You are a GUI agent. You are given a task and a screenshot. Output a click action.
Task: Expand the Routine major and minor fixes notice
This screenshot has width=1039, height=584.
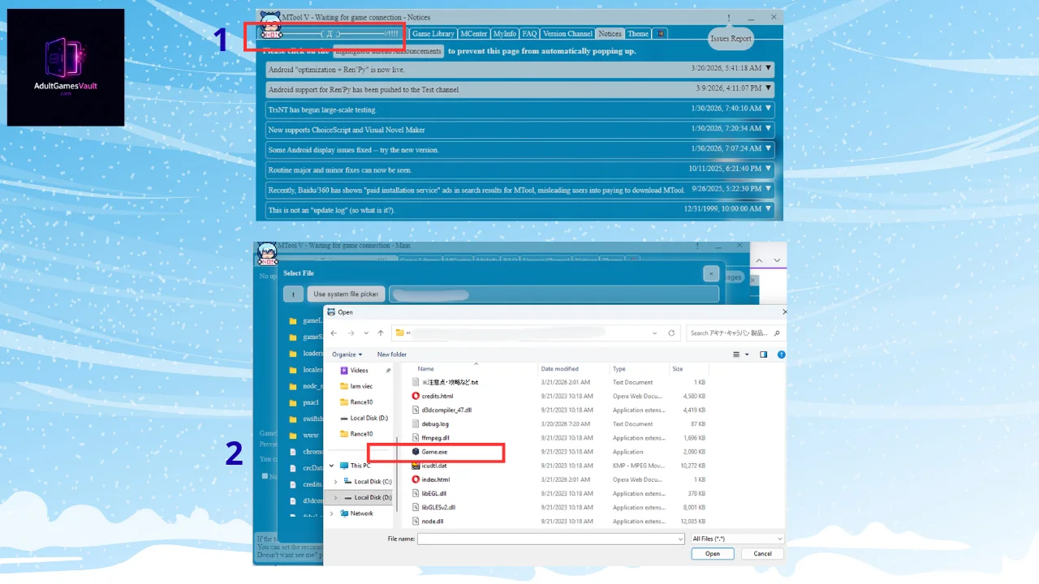tap(519, 170)
